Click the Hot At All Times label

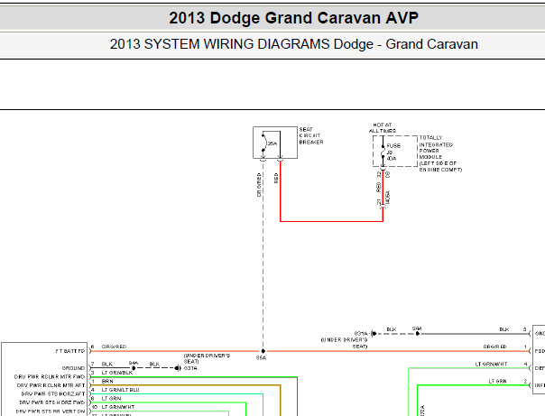(383, 128)
